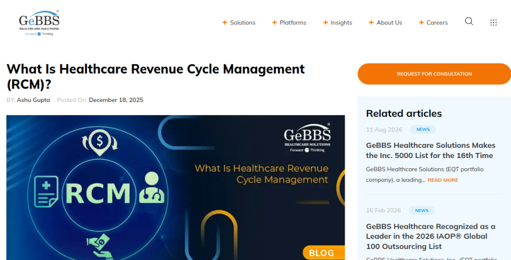Image resolution: width=511 pixels, height=260 pixels.
Task: Open author Ashu Gupta's link
Action: tap(33, 100)
